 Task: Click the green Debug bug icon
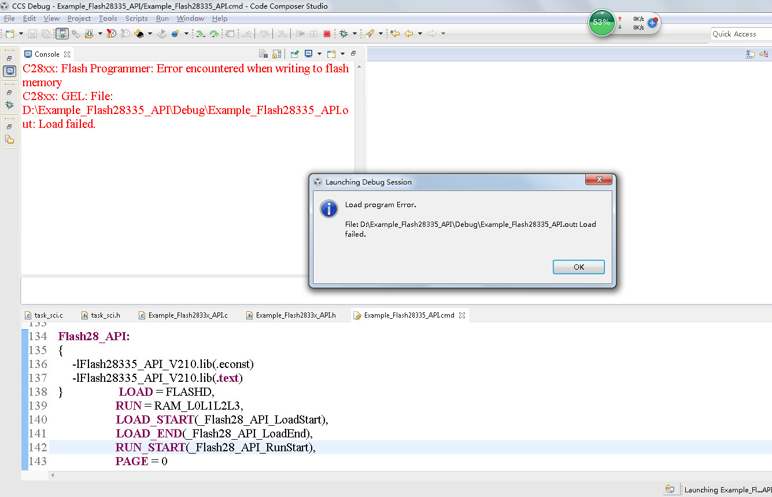click(x=343, y=34)
